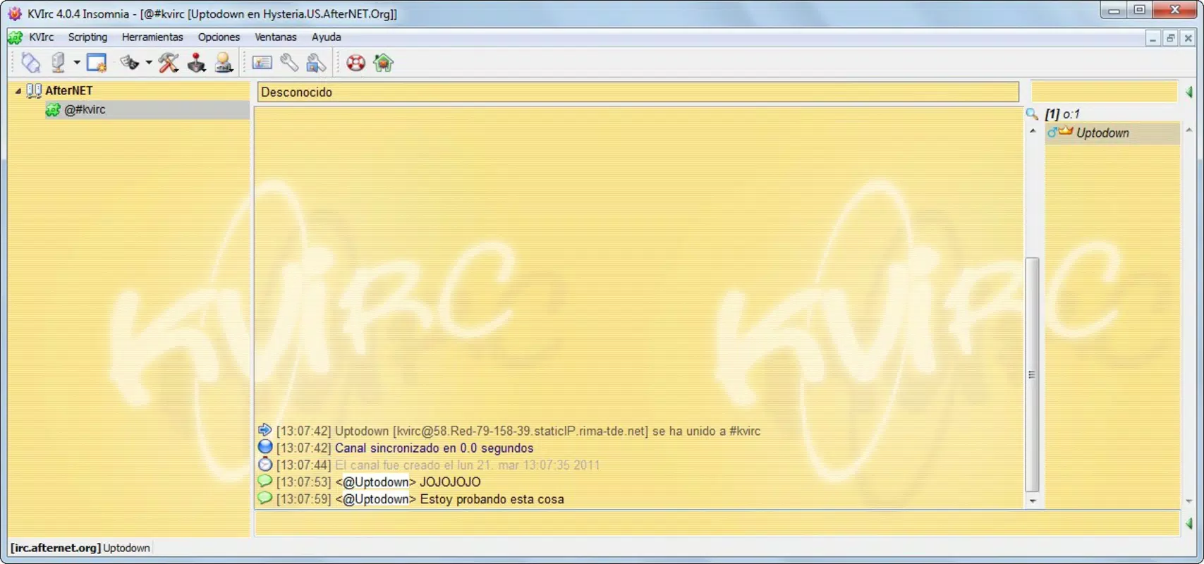Click the clock icon at 13:07:44

point(264,464)
